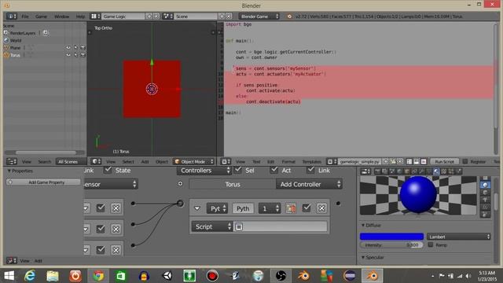The image size is (503, 283).
Task: Open the Object Mode dropdown
Action: (194, 161)
